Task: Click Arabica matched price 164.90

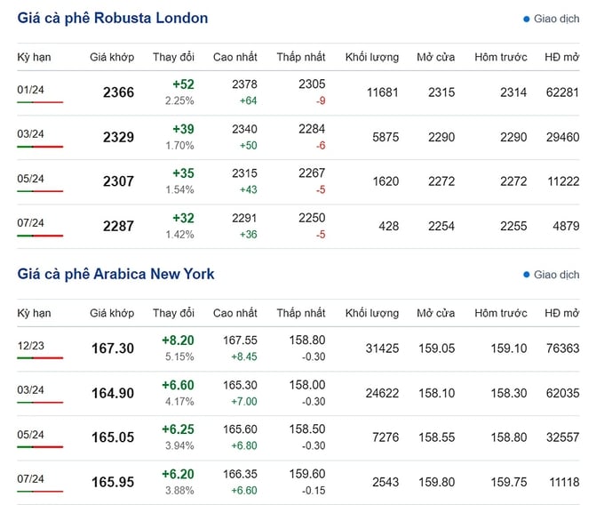Action: pos(113,393)
